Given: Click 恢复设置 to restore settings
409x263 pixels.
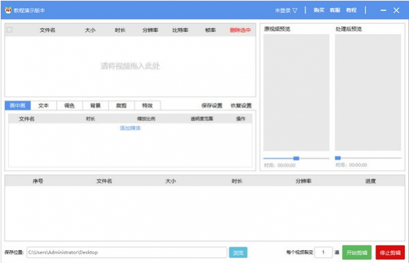Looking at the screenshot, I should 241,106.
